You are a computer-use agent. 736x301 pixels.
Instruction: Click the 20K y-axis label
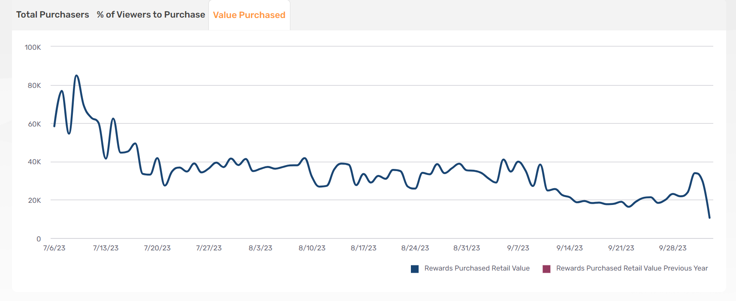point(34,200)
